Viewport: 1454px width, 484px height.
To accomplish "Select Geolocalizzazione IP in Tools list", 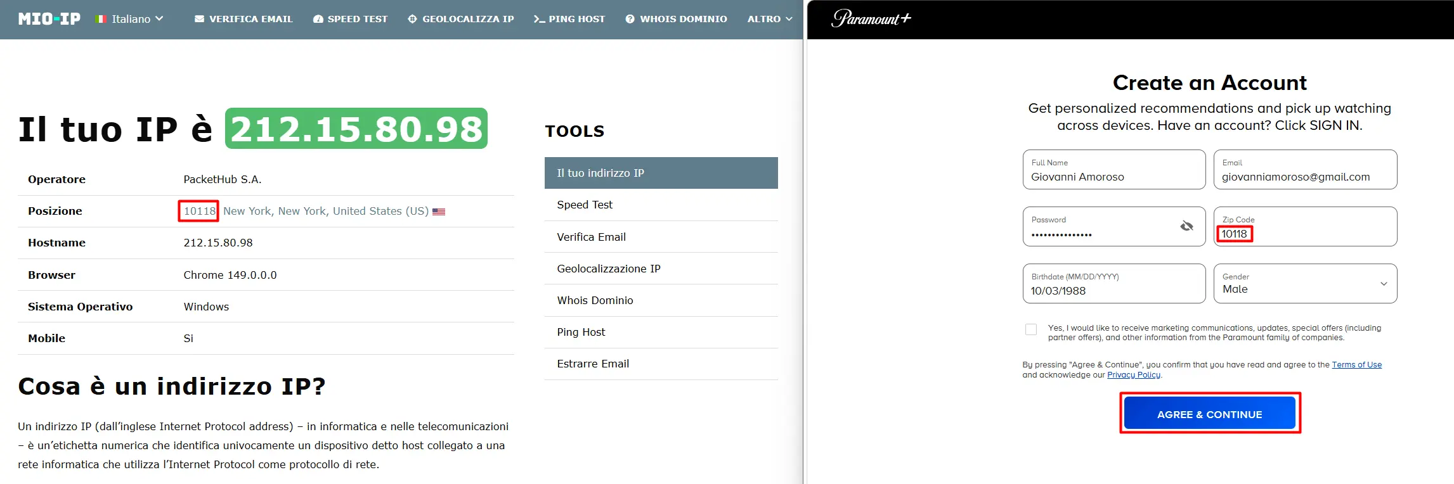I will point(661,269).
